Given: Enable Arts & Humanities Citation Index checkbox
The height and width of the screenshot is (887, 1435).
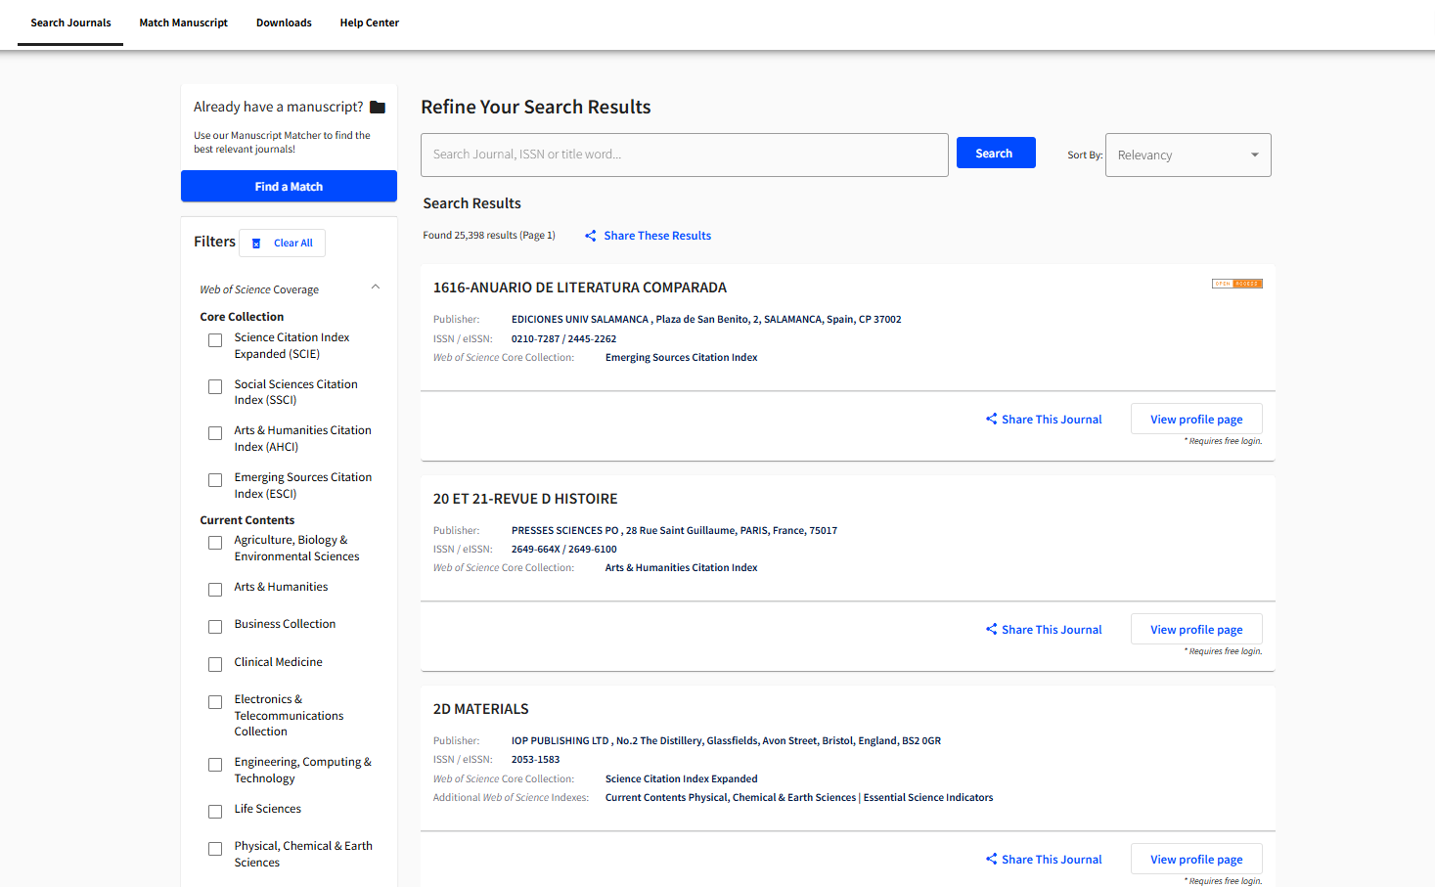Looking at the screenshot, I should 215,433.
